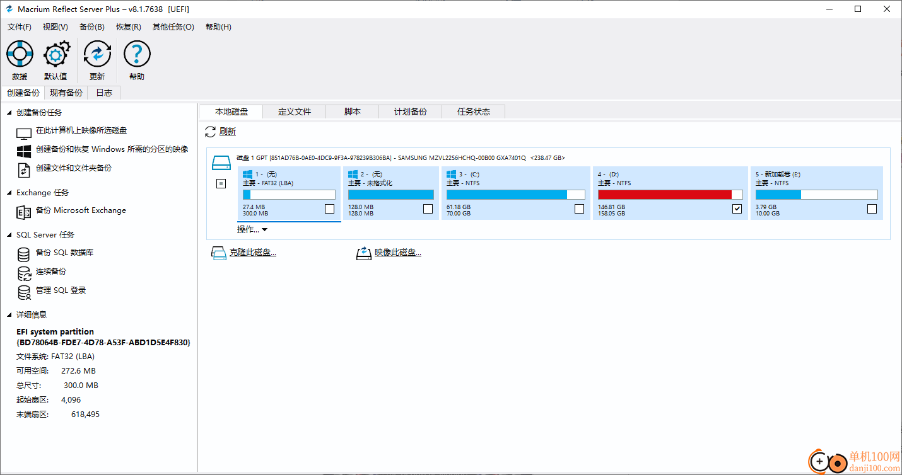Viewport: 902px width, 475px height.
Task: Click the 27.4 MB size on partition 1
Action: point(254,207)
